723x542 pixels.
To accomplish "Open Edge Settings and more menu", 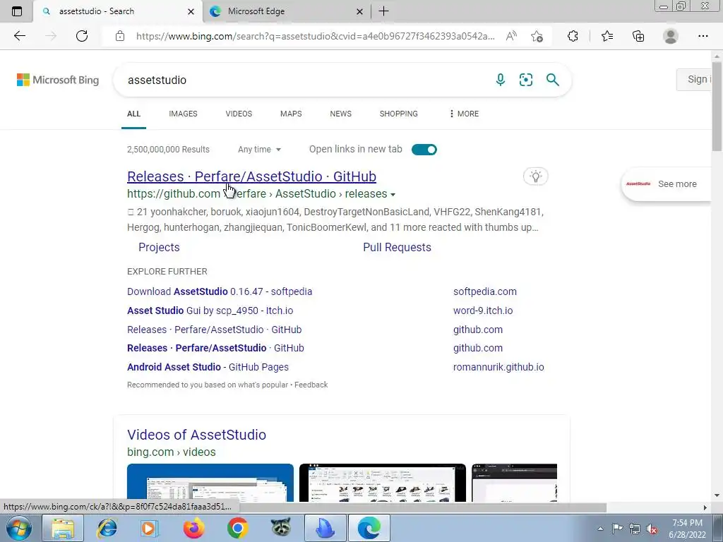I will click(x=703, y=36).
